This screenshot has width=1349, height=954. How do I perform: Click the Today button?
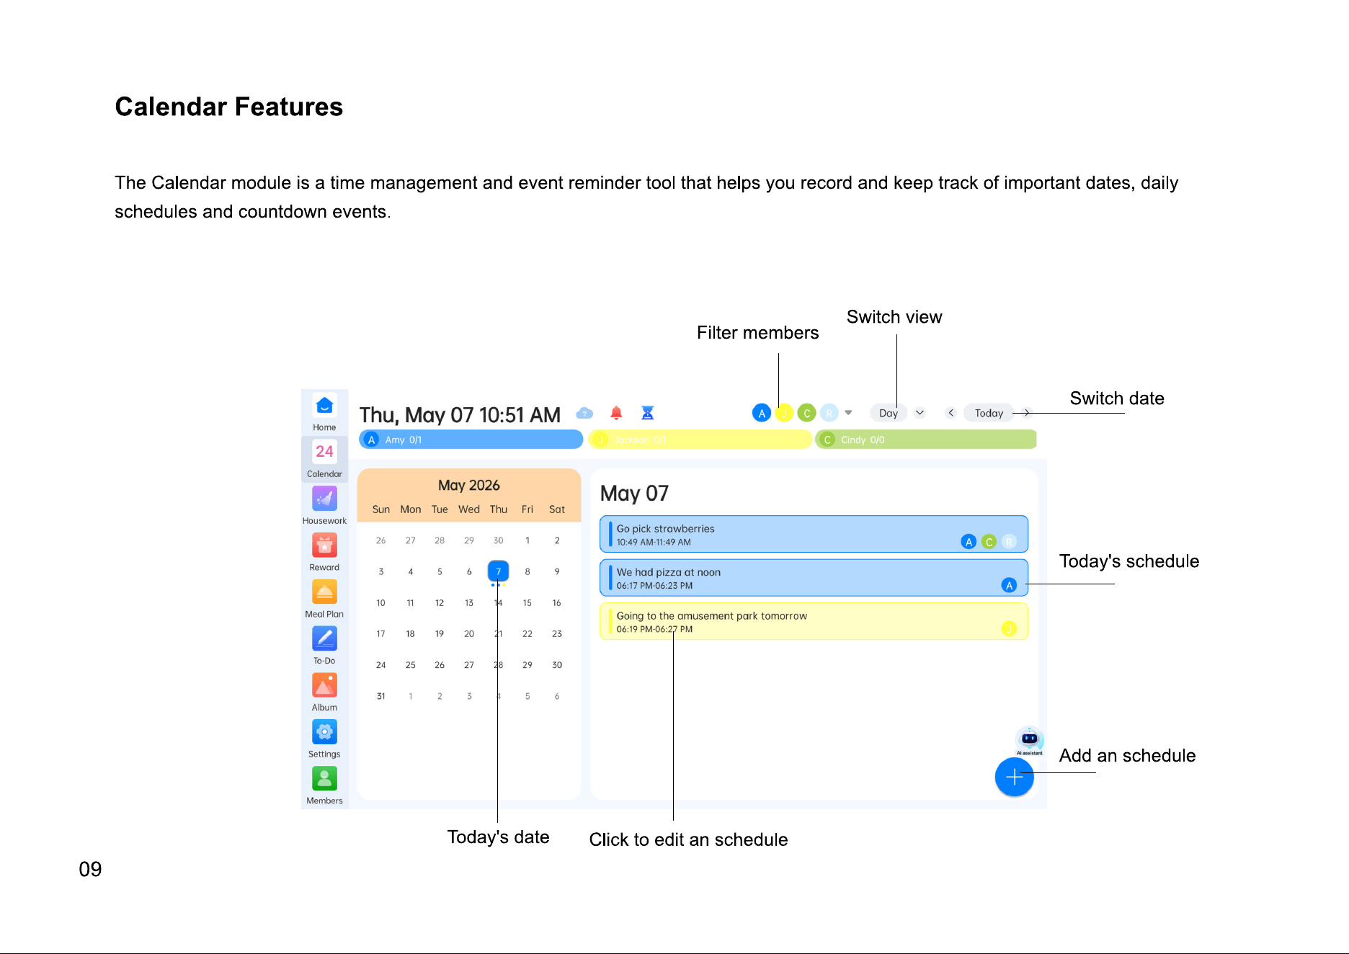(x=989, y=413)
